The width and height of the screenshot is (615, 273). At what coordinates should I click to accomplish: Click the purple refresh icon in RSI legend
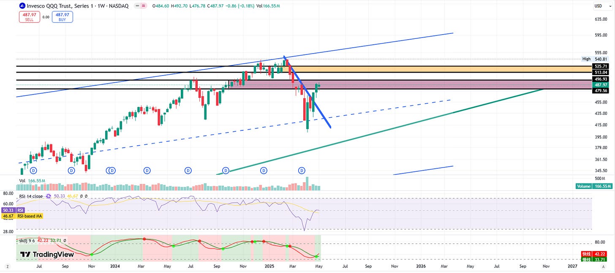49,196
